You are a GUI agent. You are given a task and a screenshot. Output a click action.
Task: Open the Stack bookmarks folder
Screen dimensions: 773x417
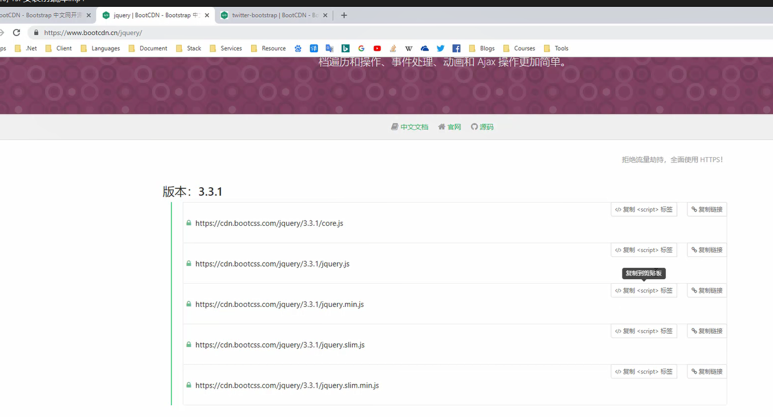click(x=189, y=48)
